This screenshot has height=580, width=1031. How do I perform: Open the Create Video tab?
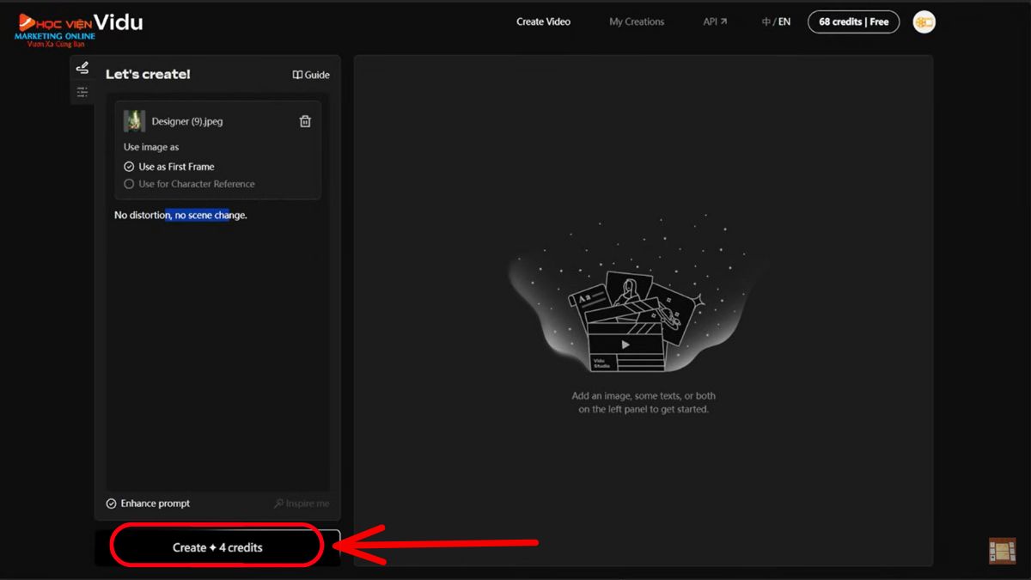[543, 21]
